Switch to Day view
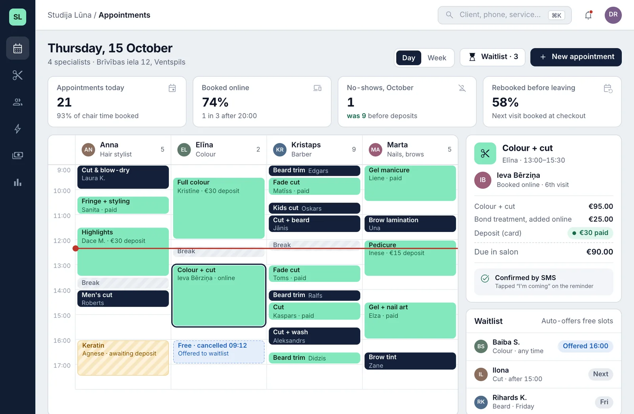This screenshot has height=414, width=634. coord(409,58)
